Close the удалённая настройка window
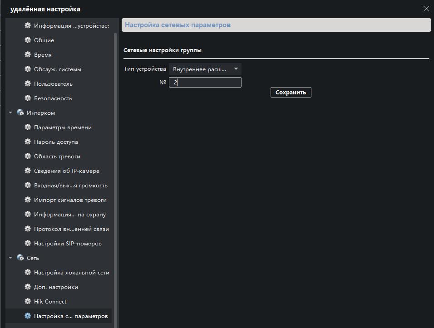The width and height of the screenshot is (434, 328). coord(426,9)
